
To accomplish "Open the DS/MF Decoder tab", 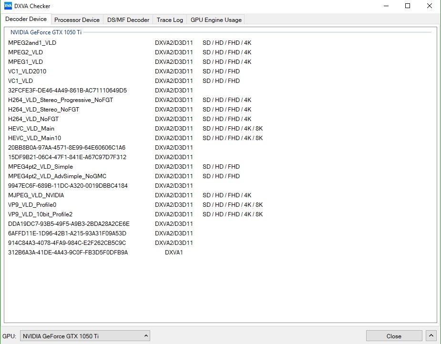I will (x=128, y=20).
